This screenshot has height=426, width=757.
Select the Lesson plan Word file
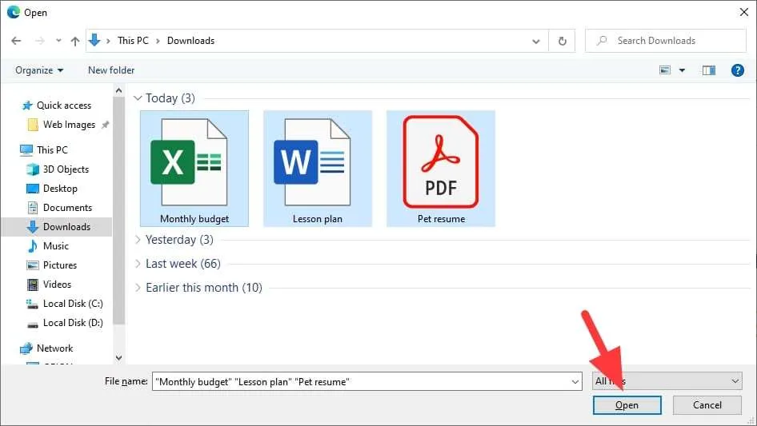(x=318, y=169)
